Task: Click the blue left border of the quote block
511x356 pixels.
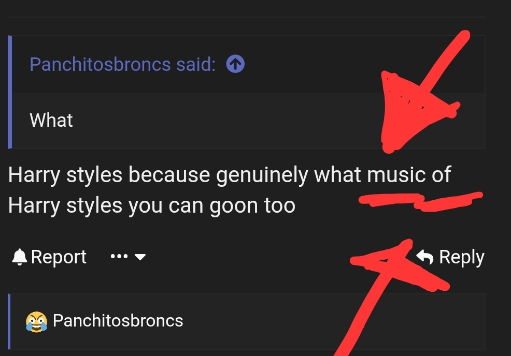Action: click(10, 92)
